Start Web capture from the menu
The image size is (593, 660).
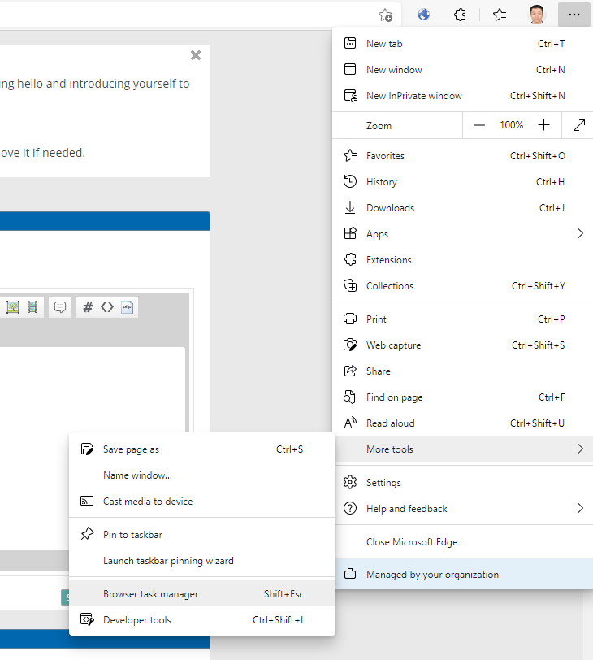[463, 345]
